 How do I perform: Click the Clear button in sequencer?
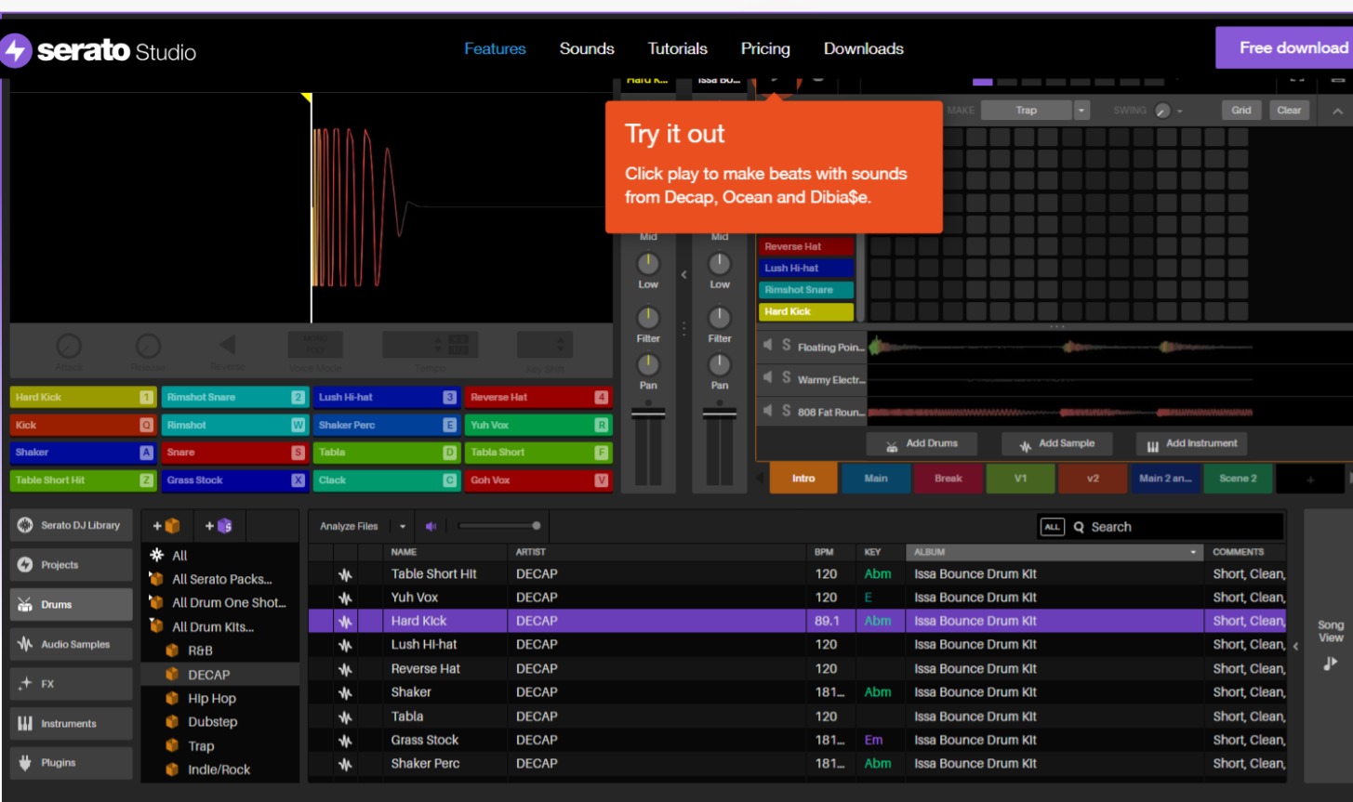click(x=1289, y=110)
